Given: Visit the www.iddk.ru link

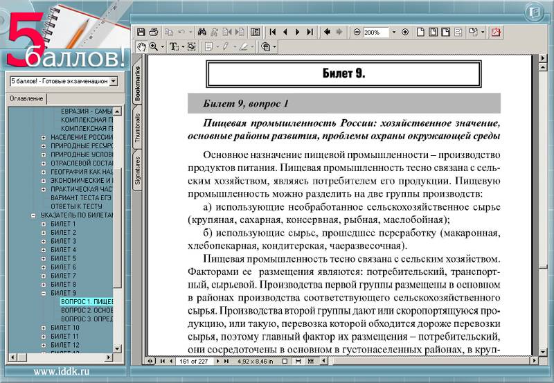Looking at the screenshot, I should click(61, 372).
